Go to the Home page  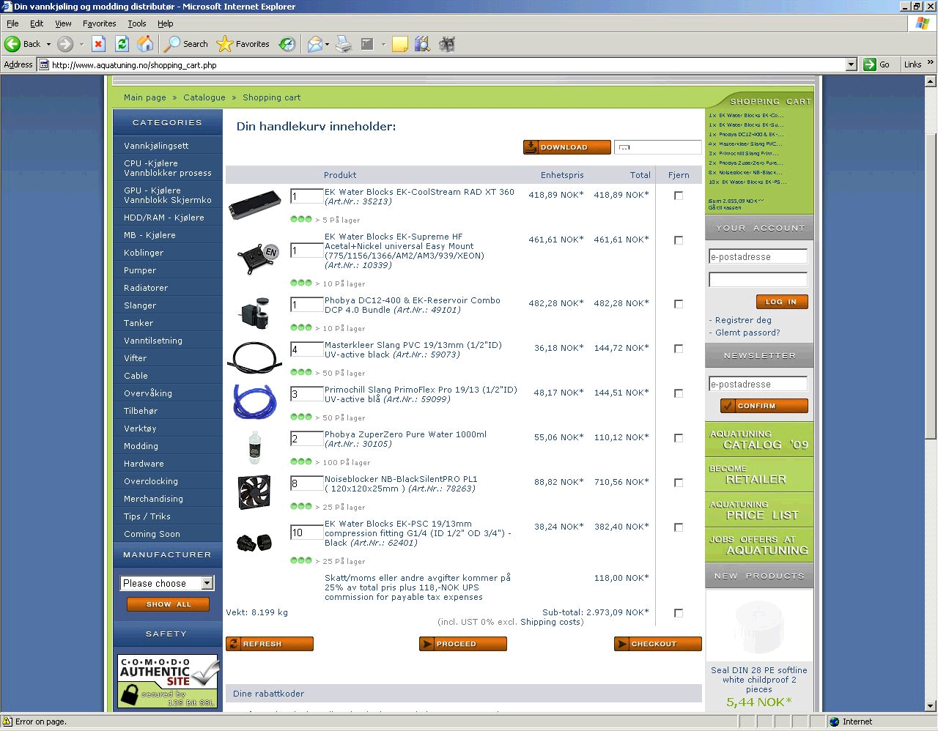pos(146,44)
